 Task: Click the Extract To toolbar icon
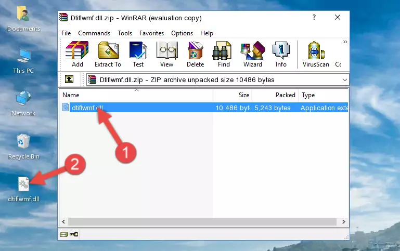pos(108,54)
